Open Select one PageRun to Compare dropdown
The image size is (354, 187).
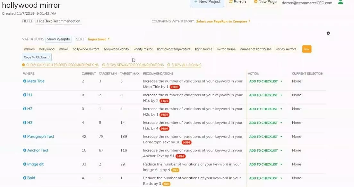(x=223, y=21)
